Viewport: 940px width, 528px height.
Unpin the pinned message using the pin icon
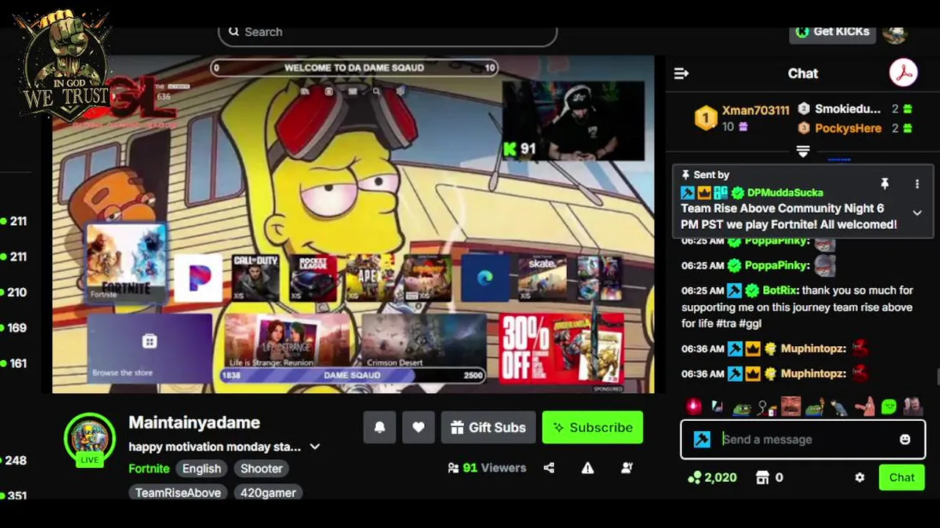885,184
